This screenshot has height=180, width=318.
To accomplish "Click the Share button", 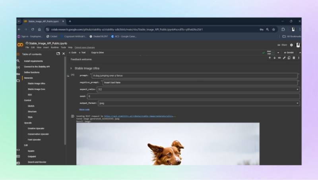I will tap(282, 45).
